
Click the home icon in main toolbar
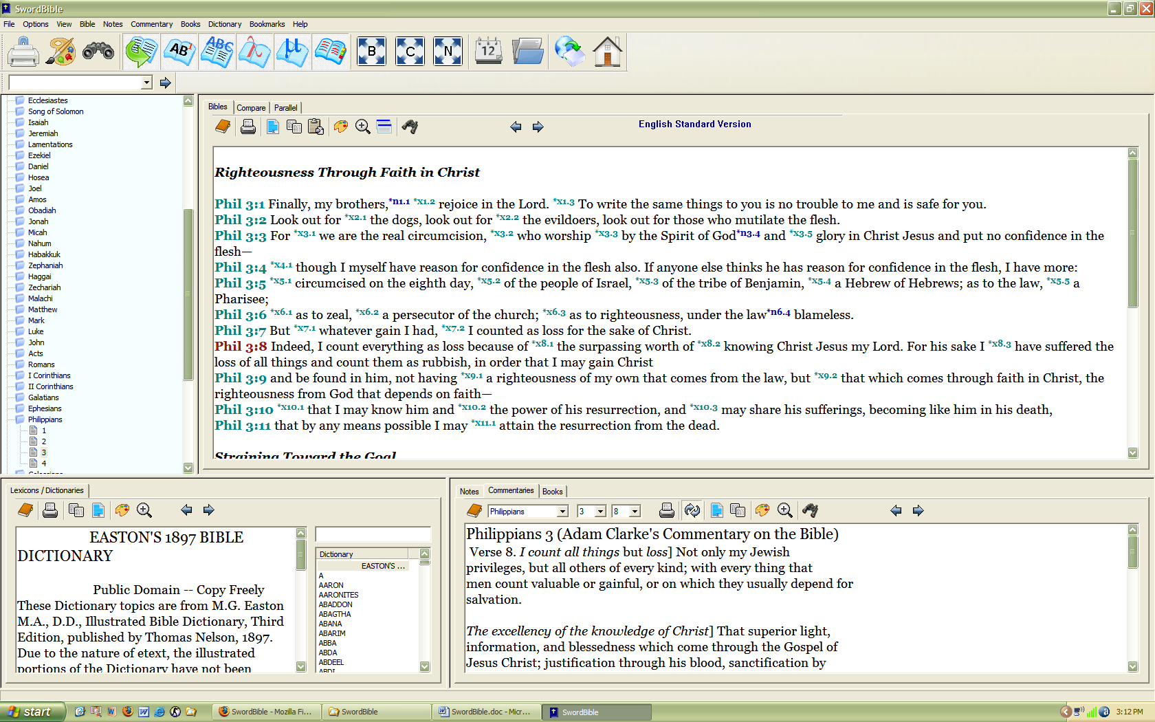607,52
